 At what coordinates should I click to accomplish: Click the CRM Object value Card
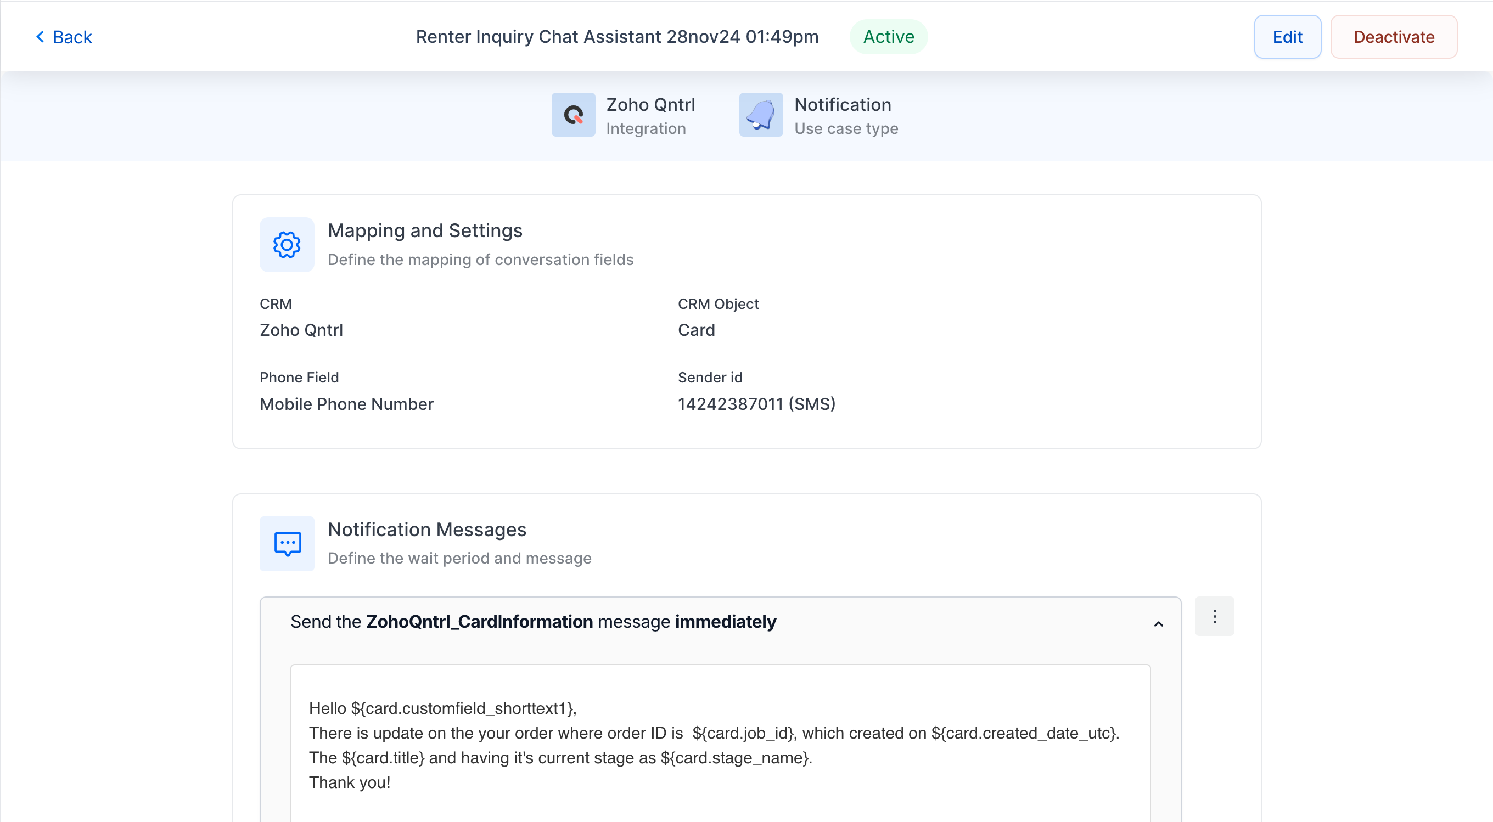click(x=696, y=330)
